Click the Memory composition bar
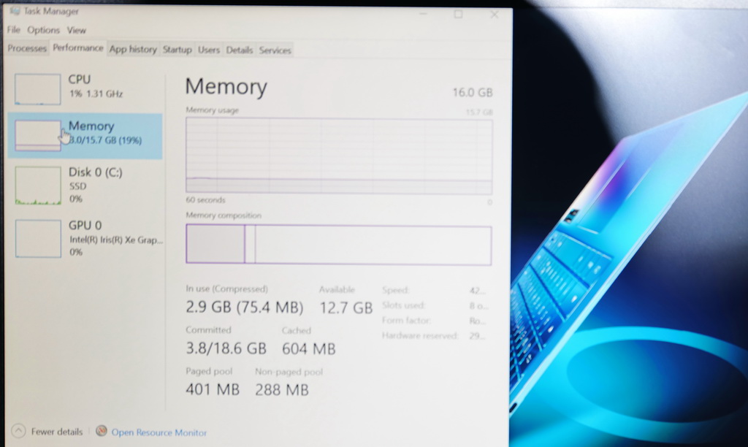This screenshot has height=447, width=748. (339, 245)
